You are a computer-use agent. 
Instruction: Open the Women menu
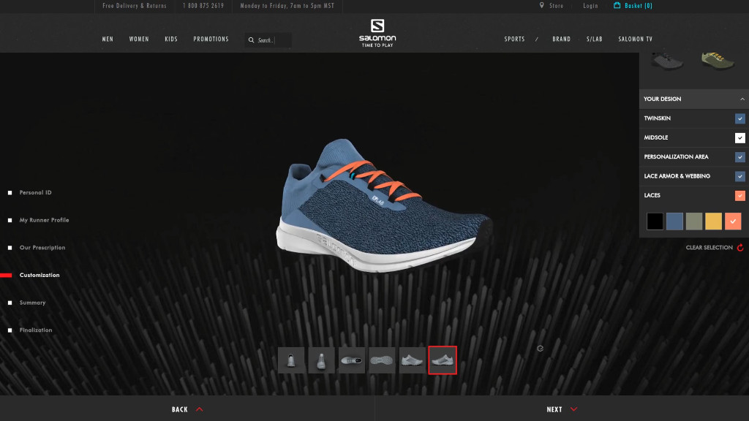[139, 39]
